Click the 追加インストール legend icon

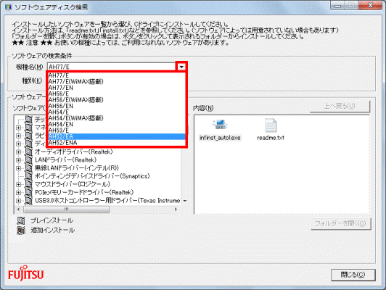[x=21, y=231]
